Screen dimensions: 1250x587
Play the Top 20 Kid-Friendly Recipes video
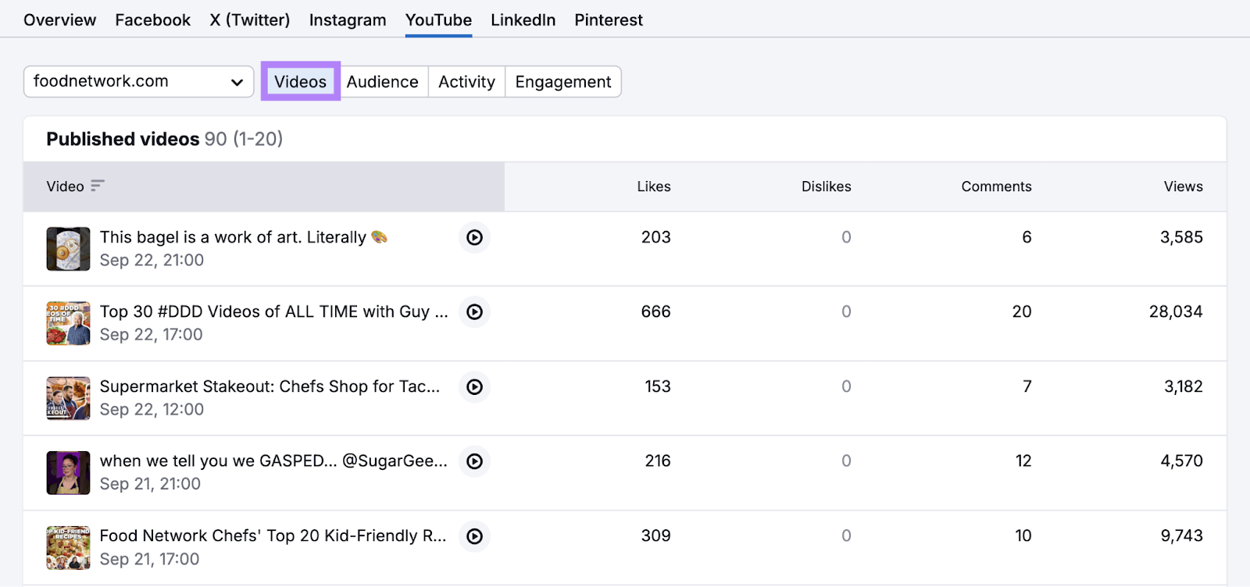tap(474, 536)
